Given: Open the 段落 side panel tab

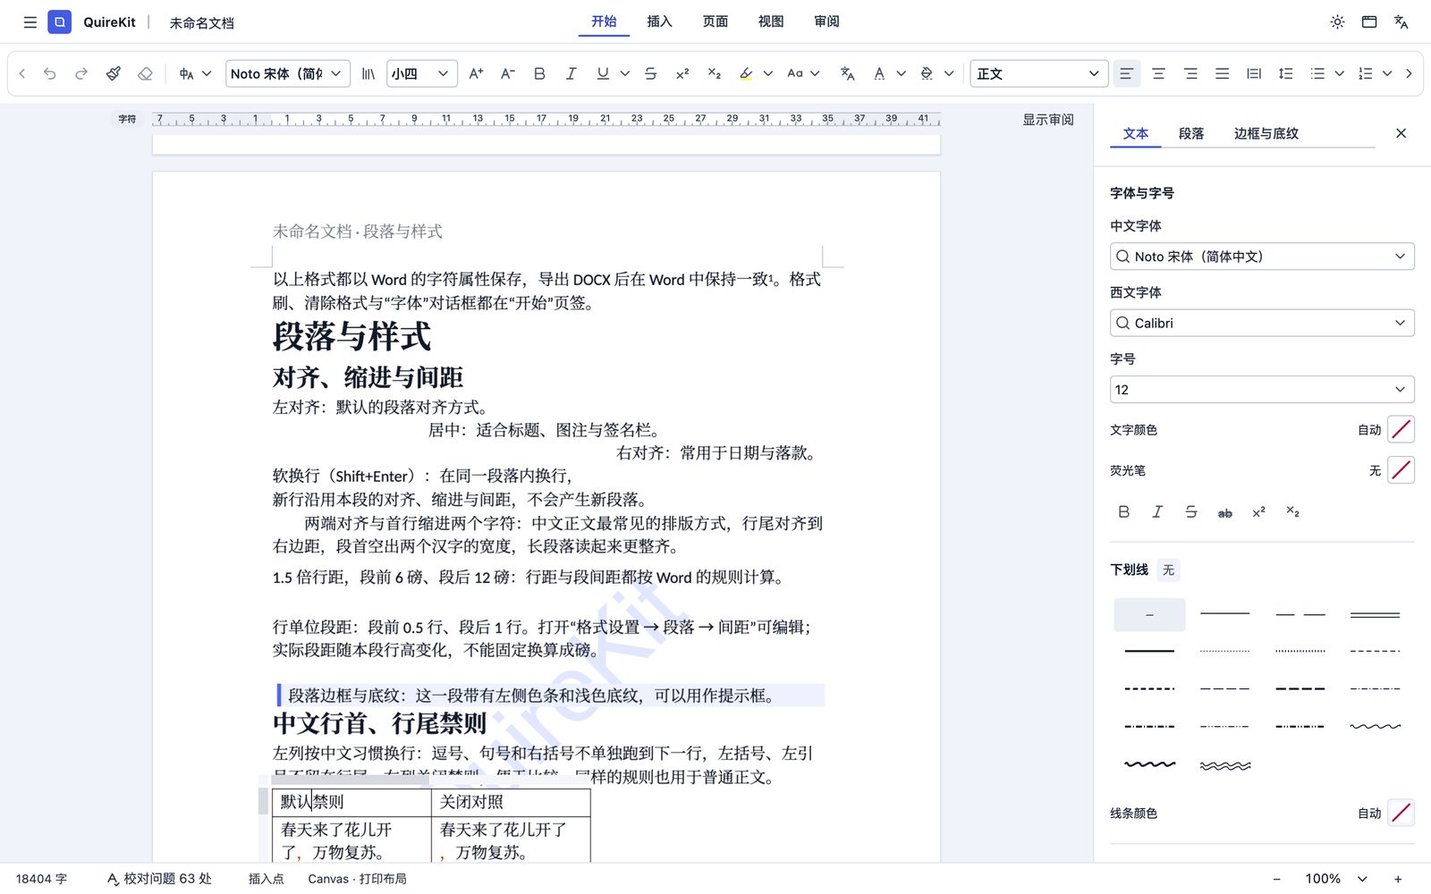Looking at the screenshot, I should (x=1191, y=133).
